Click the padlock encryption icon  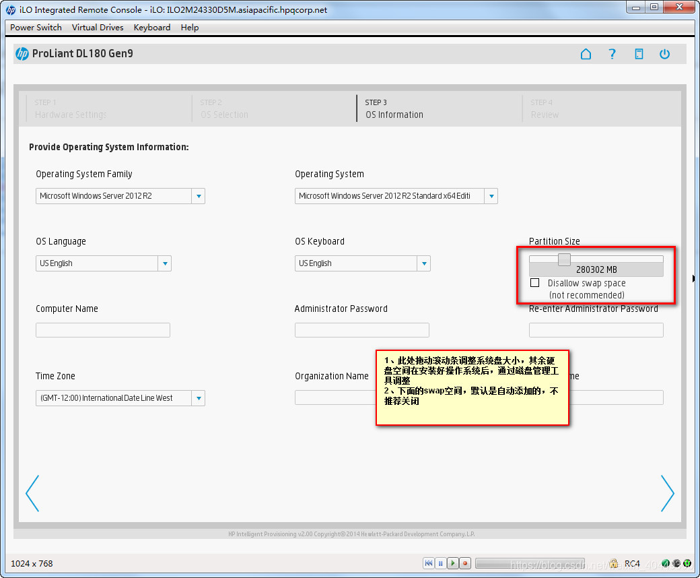pos(614,563)
